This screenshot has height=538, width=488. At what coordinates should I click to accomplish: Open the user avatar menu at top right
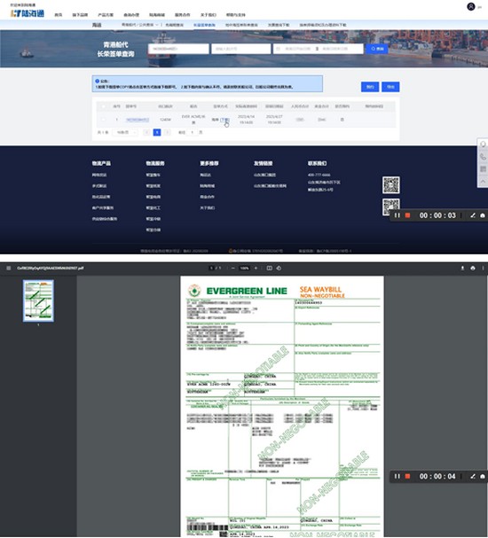point(471,6)
